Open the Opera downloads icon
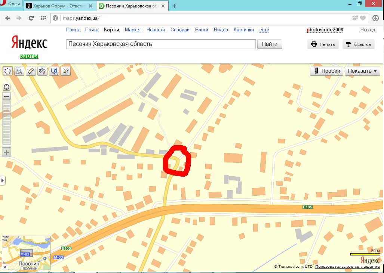Image resolution: width=384 pixels, height=273 pixels. point(375,18)
